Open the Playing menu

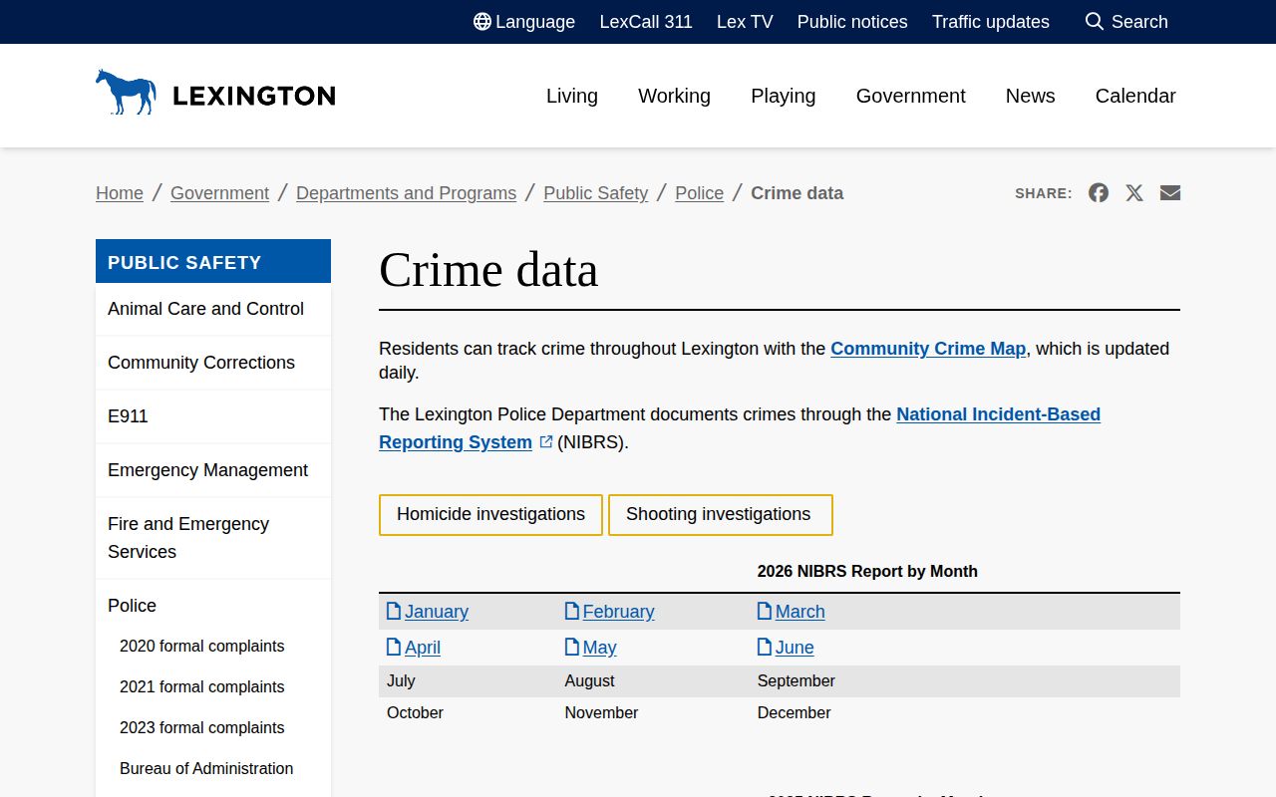tap(784, 96)
